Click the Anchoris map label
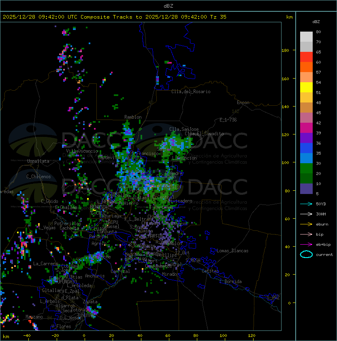Screen dimensions: 337x341 [x=95, y=276]
